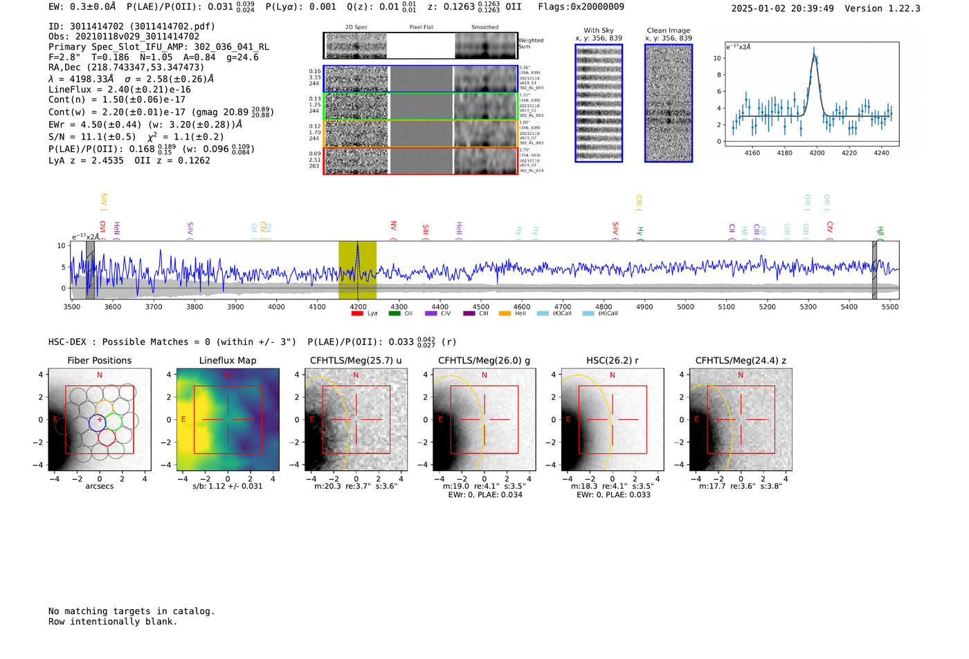
Task: Click the m:20.3 re:3.7" s:3.6" caption
Action: pos(356,486)
